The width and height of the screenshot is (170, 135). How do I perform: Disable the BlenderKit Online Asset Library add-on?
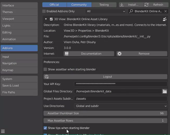(x=51, y=19)
